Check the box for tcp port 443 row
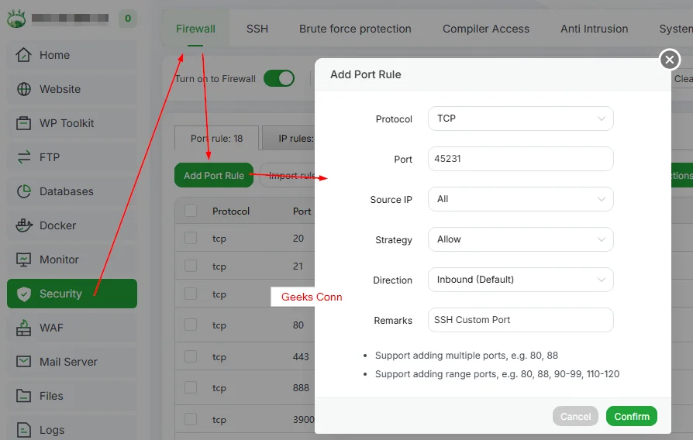The width and height of the screenshot is (693, 440). [191, 356]
